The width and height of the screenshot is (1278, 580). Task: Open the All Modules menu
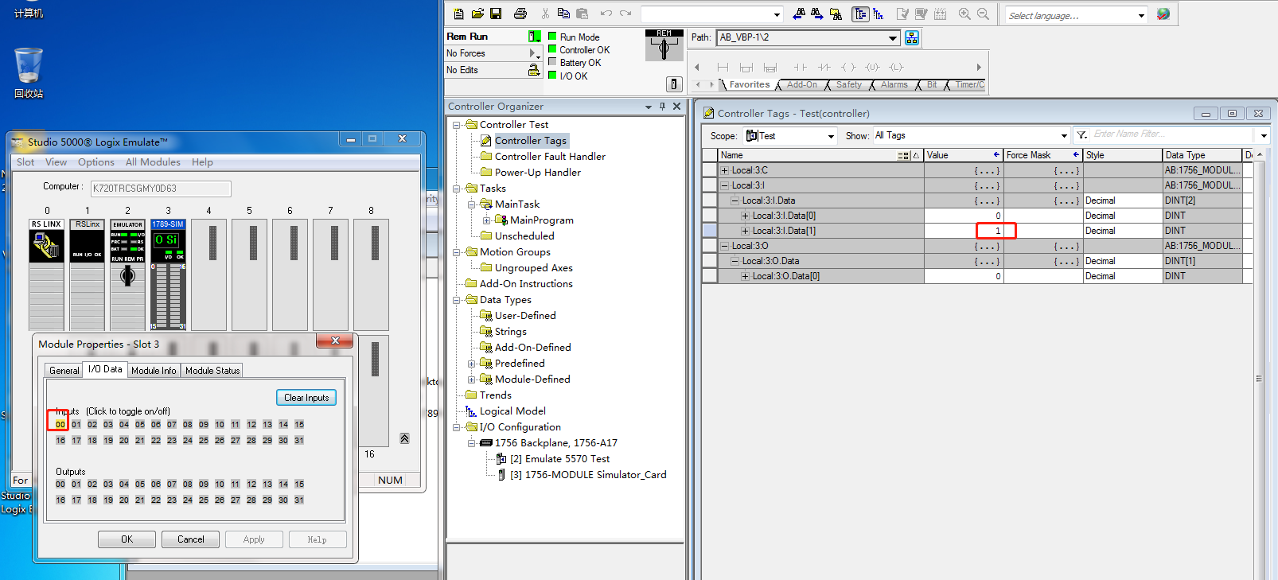tap(153, 162)
